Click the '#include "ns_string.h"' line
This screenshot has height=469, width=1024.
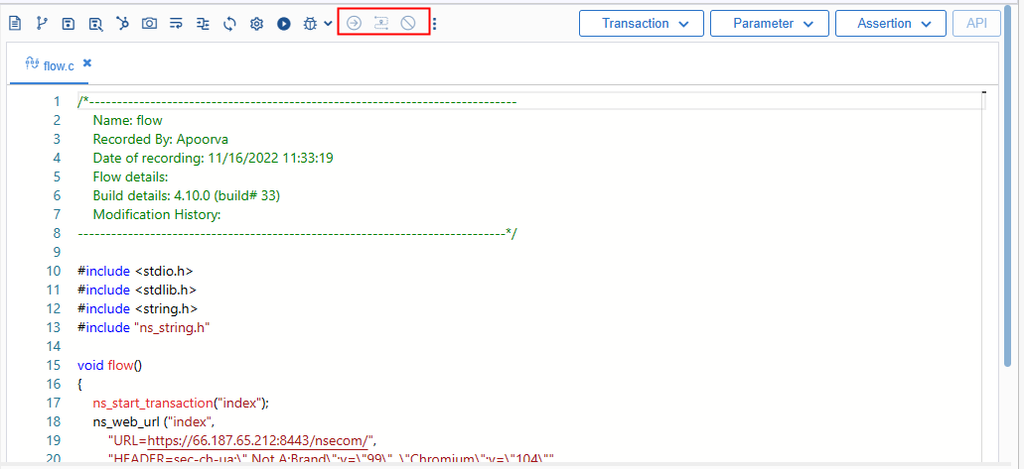click(x=143, y=327)
